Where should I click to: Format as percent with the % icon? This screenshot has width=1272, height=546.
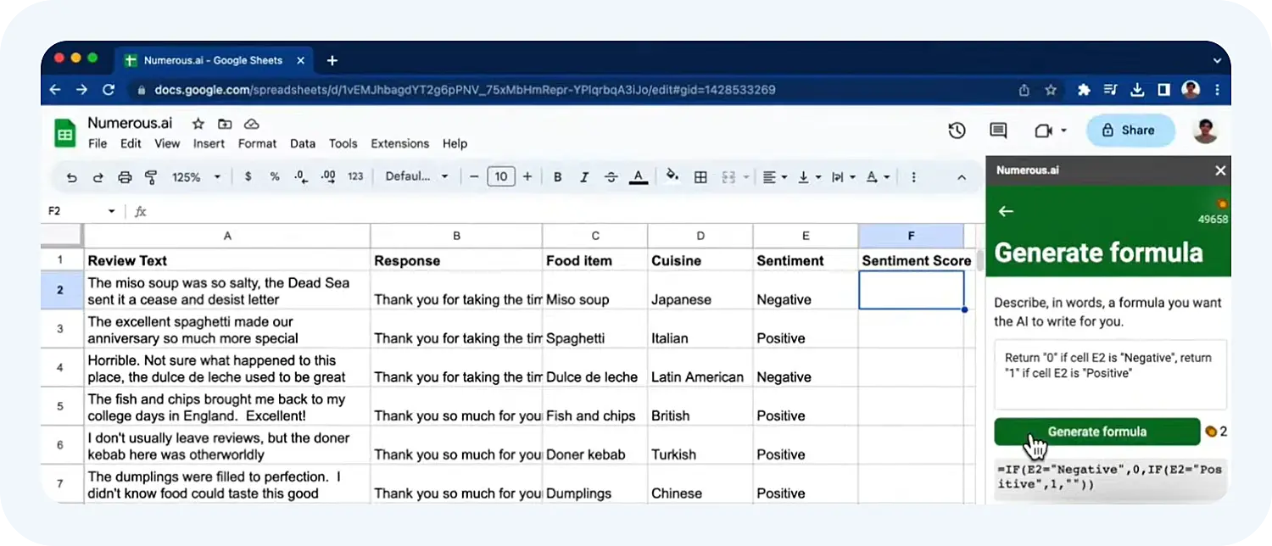point(275,177)
